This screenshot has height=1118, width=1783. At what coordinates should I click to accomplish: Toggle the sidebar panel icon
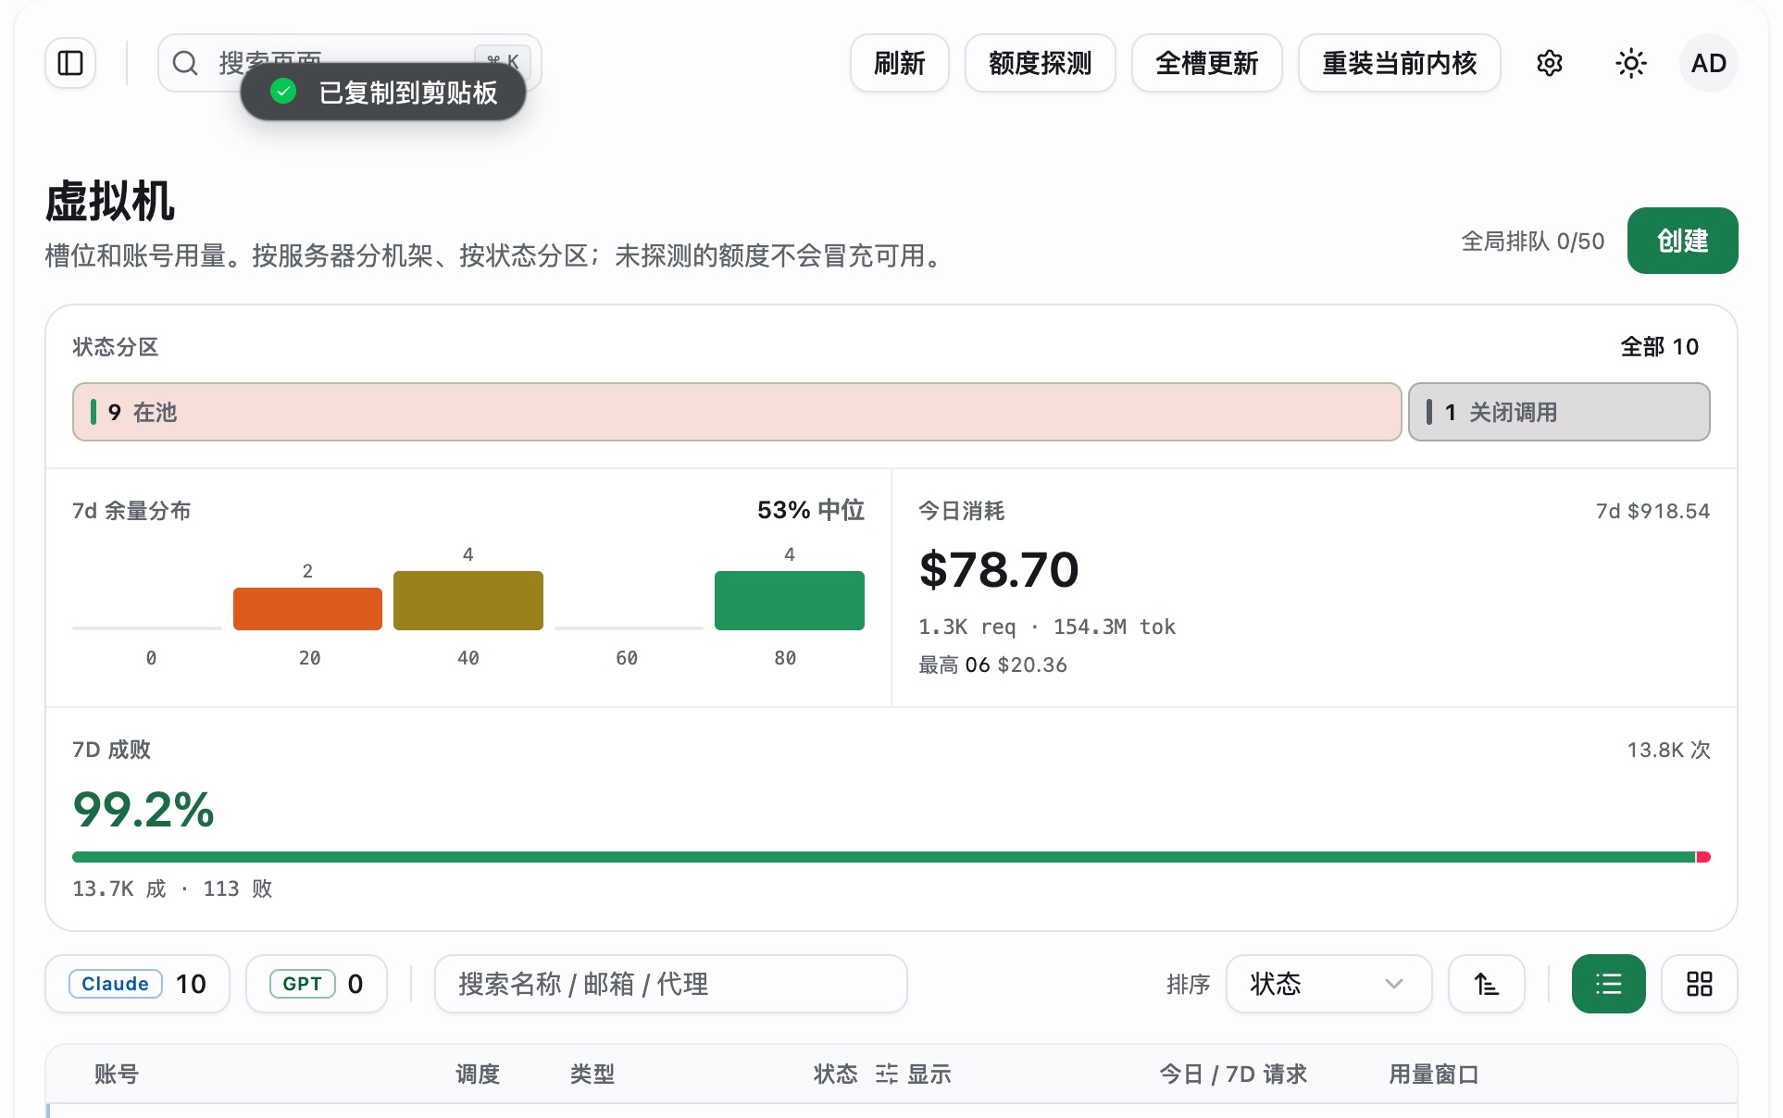pos(70,63)
